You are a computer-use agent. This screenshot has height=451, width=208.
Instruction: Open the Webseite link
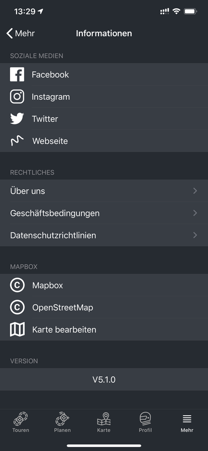point(104,141)
